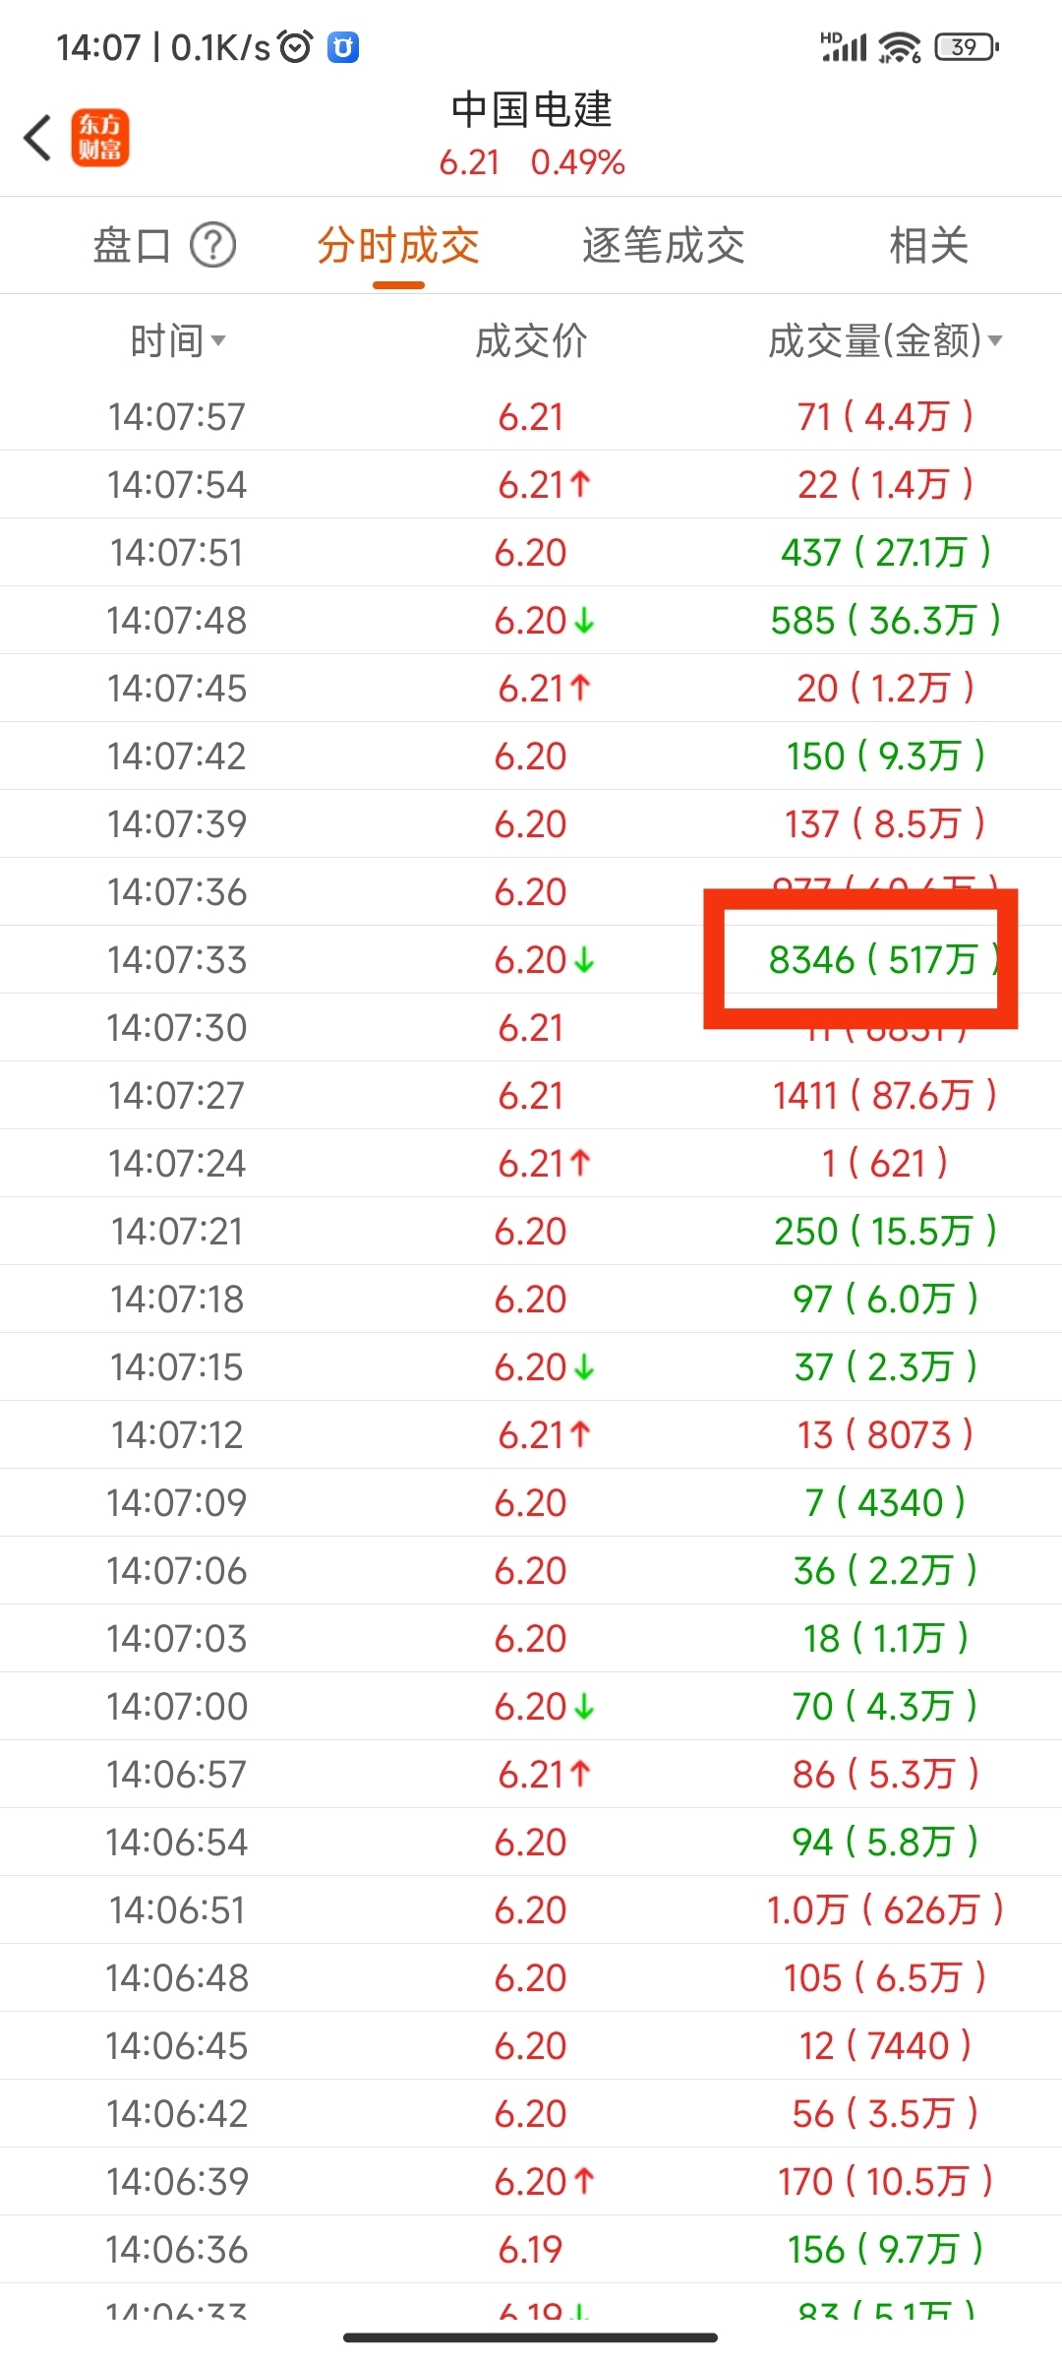Tap volume 22 ( 1.4万 )
1062x2361 pixels.
885,485
